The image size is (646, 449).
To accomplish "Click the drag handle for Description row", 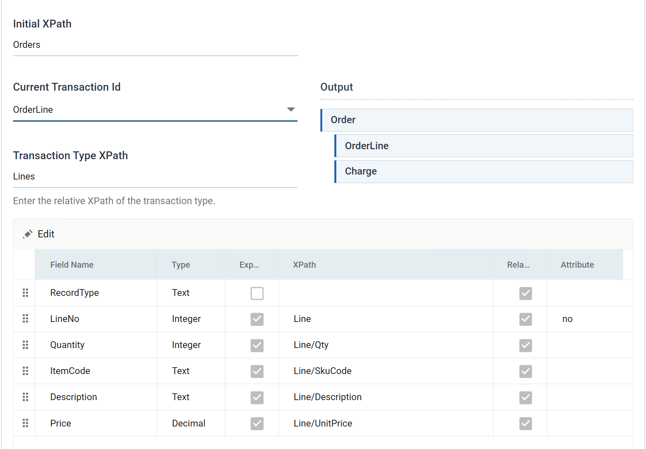I will pyautogui.click(x=25, y=397).
